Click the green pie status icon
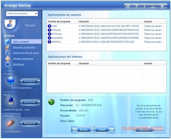The width and height of the screenshot is (171, 139). (51, 102)
